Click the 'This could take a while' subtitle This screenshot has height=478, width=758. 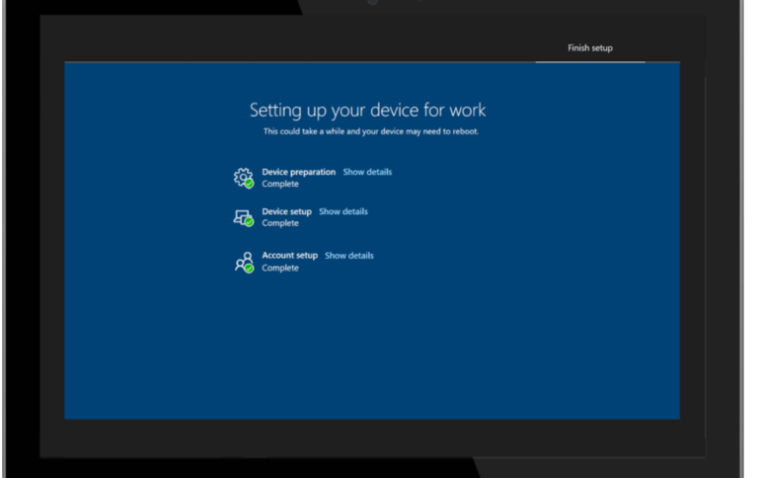point(371,131)
